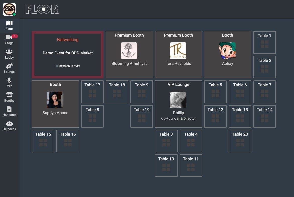Open the Lounge handshake icon
Image resolution: width=294 pixels, height=197 pixels.
9,66
